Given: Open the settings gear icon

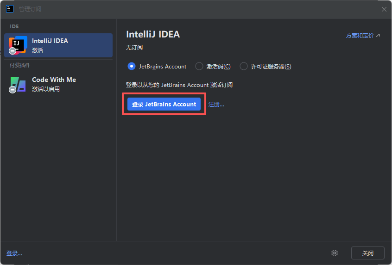Looking at the screenshot, I should coord(335,253).
